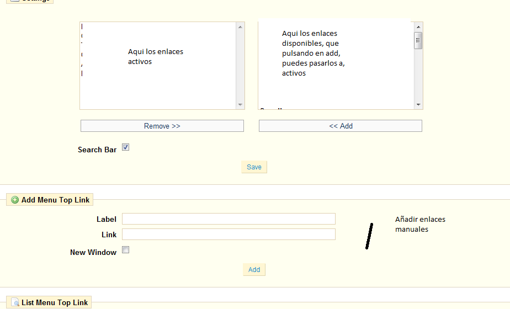This screenshot has width=510, height=309.
Task: Click the green plus icon beside Add Menu Top Link
Action: [15, 200]
